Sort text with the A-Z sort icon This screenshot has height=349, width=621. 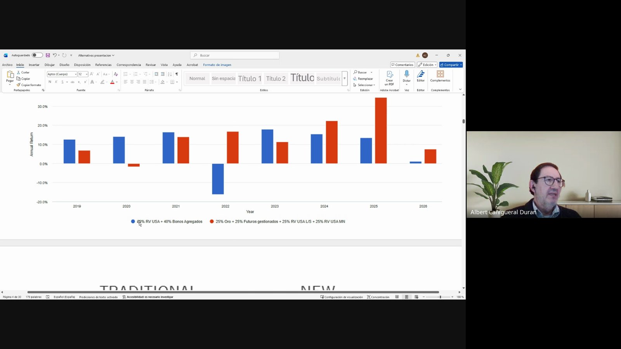(170, 74)
